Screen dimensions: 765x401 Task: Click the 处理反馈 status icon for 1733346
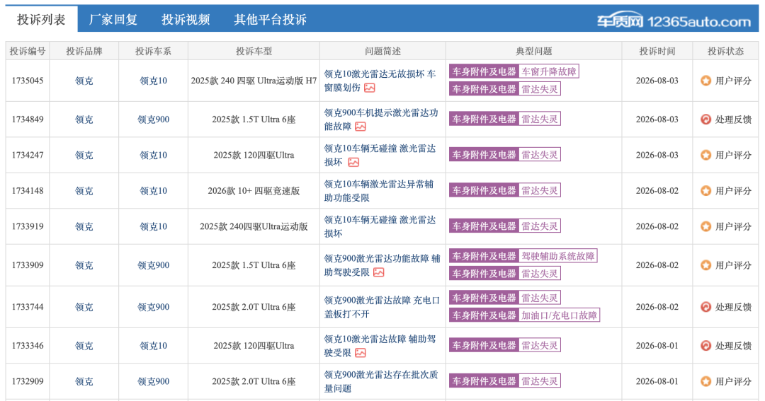705,345
